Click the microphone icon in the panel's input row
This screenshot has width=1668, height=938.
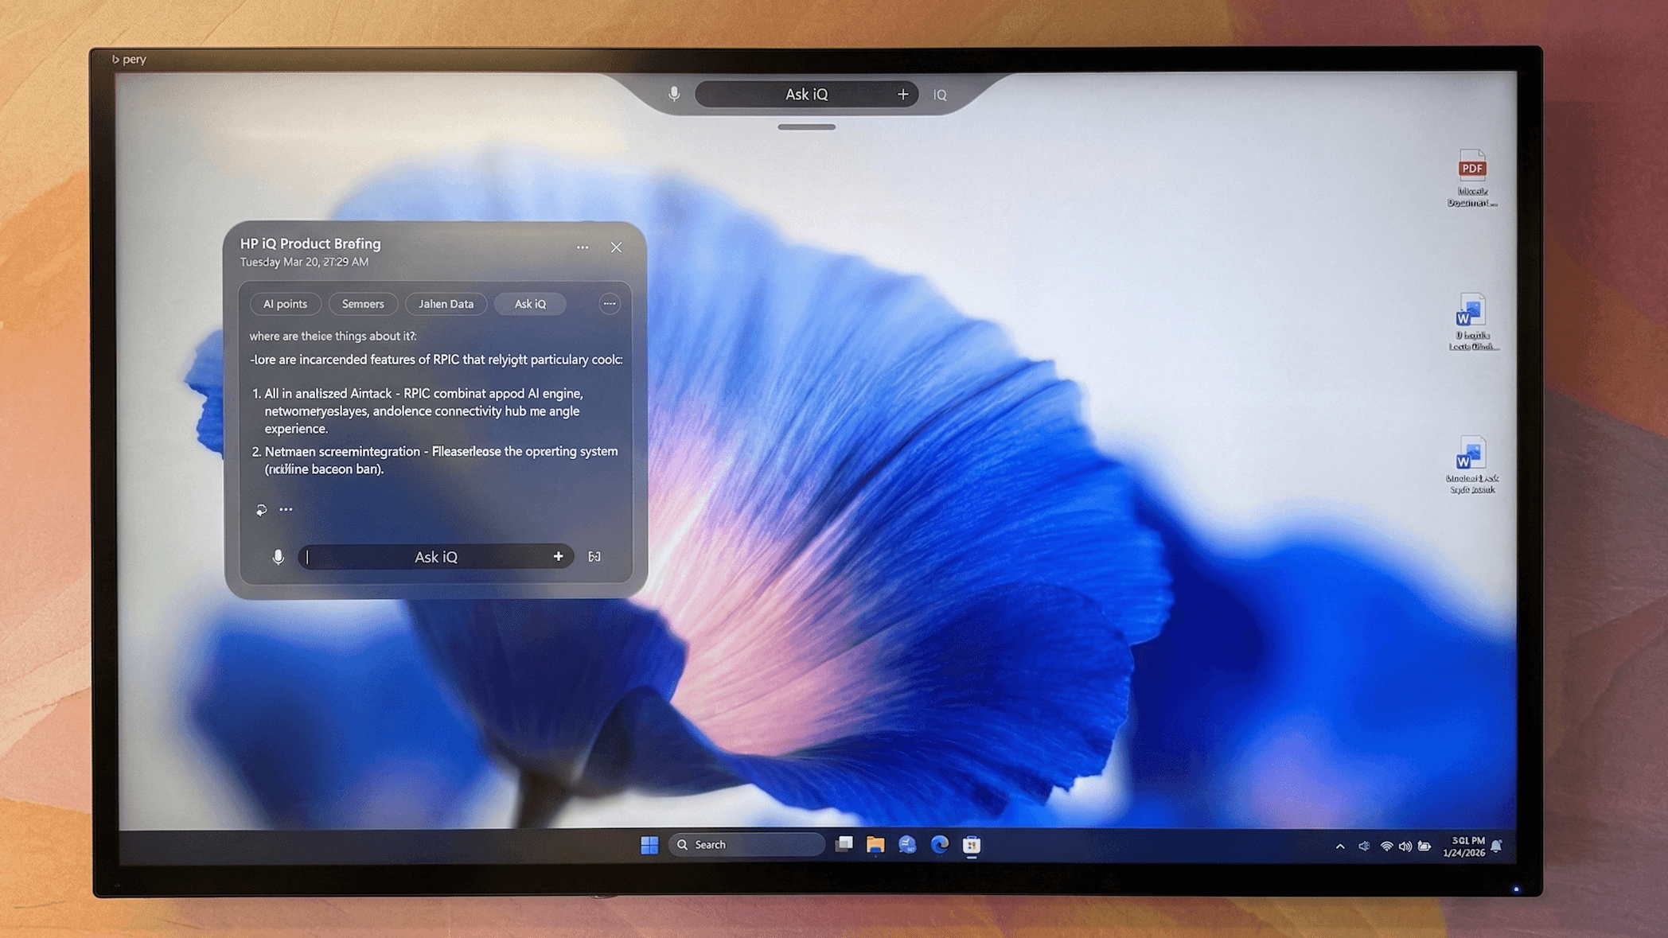click(x=278, y=557)
